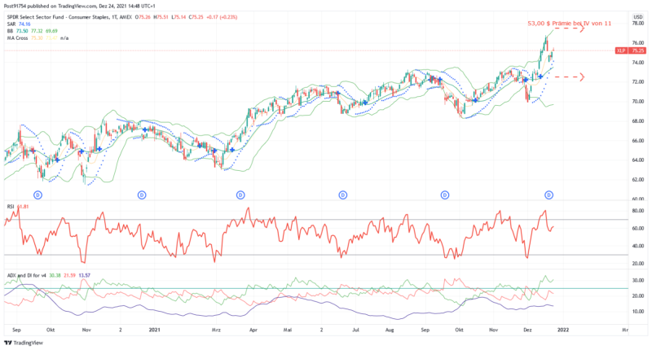The width and height of the screenshot is (652, 350).
Task: Open the USD currency selector
Action: 637,15
